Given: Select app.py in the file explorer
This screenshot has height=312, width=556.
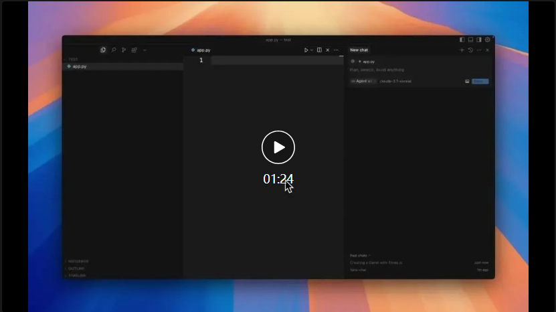Looking at the screenshot, I should coord(79,66).
